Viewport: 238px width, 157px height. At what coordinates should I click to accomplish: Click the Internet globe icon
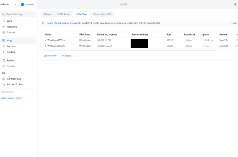(x=4, y=32)
